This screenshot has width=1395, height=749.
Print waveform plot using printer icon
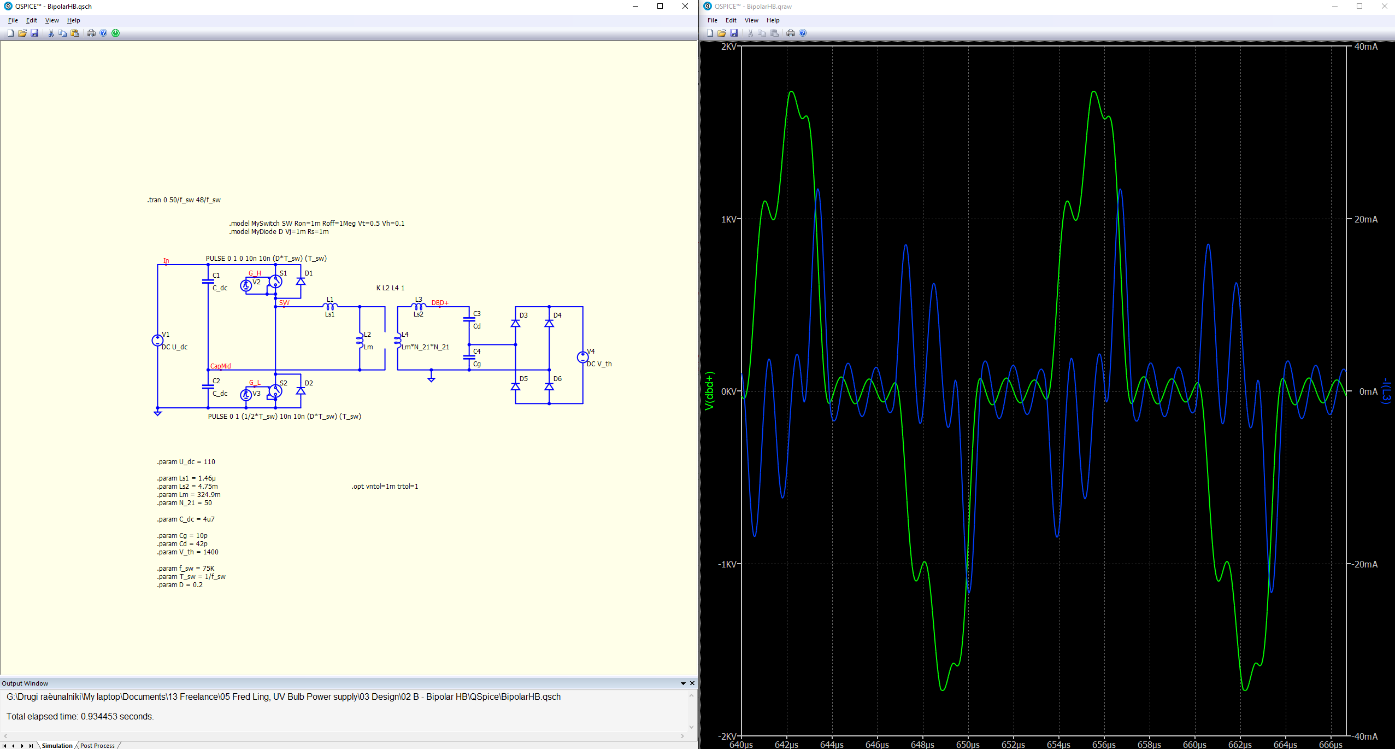[791, 33]
